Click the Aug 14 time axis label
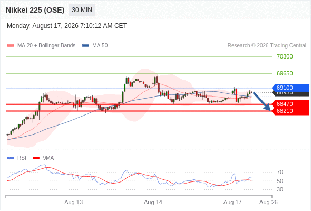This screenshot has width=311, height=211. 153,202
